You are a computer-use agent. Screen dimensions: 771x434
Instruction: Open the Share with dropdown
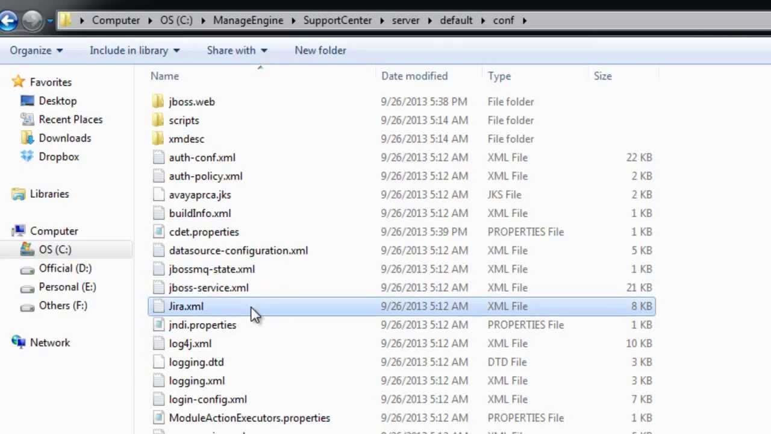pyautogui.click(x=237, y=51)
